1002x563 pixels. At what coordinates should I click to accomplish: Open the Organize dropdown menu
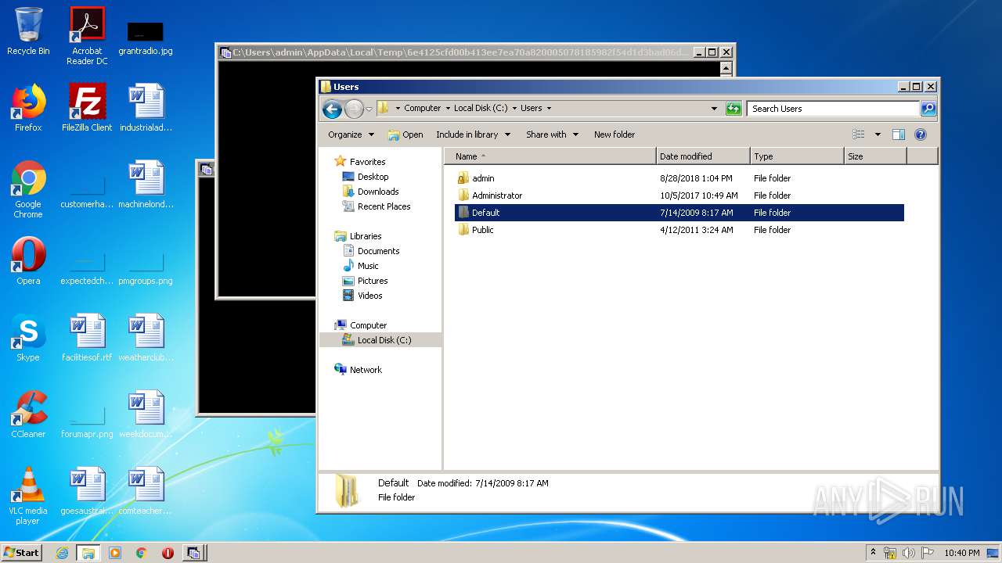[x=351, y=134]
